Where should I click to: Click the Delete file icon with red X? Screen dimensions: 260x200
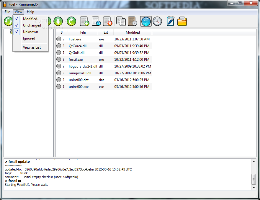point(108,21)
